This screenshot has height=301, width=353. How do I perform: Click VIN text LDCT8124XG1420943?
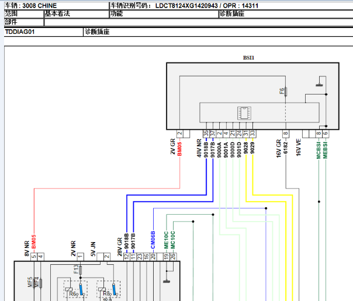186,6
